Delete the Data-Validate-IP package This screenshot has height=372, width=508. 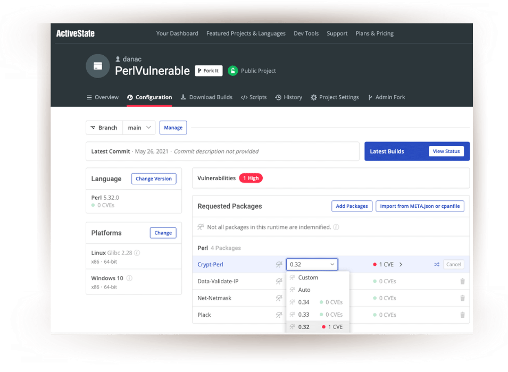[x=462, y=281]
